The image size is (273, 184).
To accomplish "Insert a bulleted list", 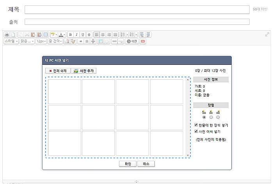I will (x=132, y=35).
